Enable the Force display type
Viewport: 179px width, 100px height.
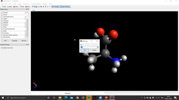click(x=2, y=15)
